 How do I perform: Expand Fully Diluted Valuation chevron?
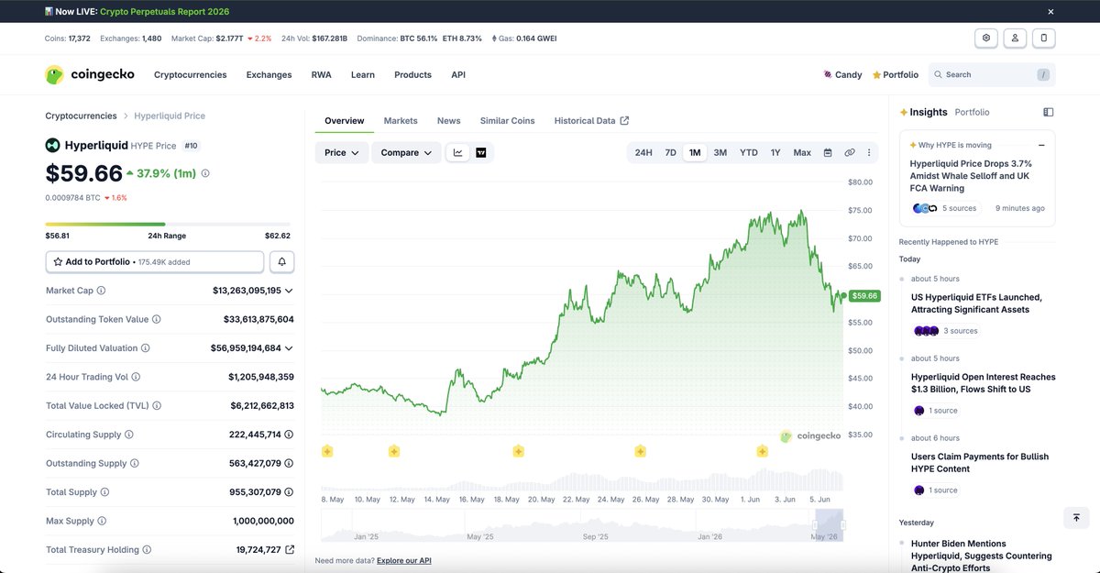(x=289, y=348)
